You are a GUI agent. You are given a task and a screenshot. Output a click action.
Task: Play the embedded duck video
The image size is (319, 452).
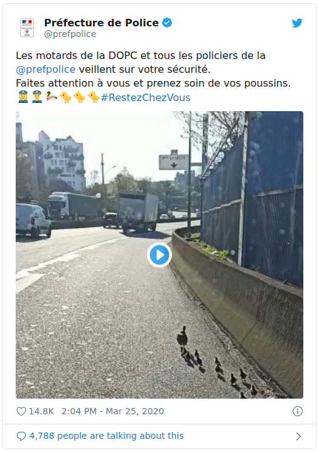click(x=159, y=255)
